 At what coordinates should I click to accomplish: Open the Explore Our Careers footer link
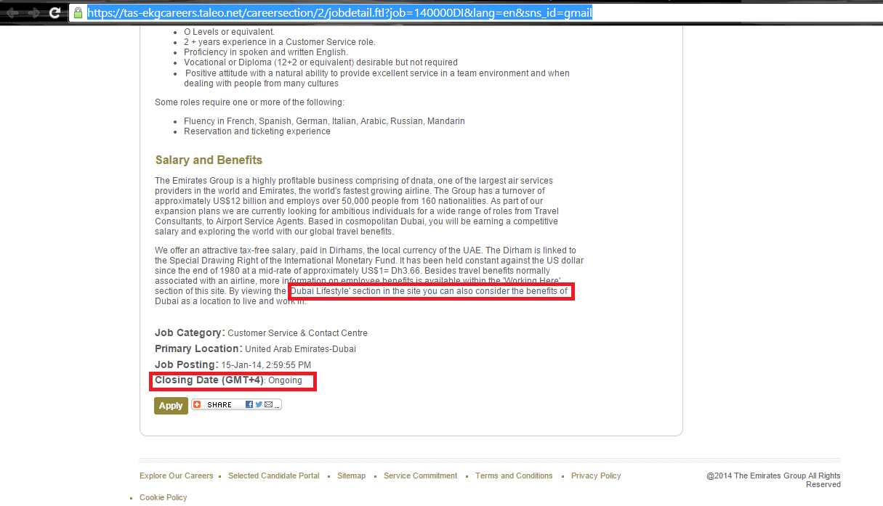coord(177,476)
